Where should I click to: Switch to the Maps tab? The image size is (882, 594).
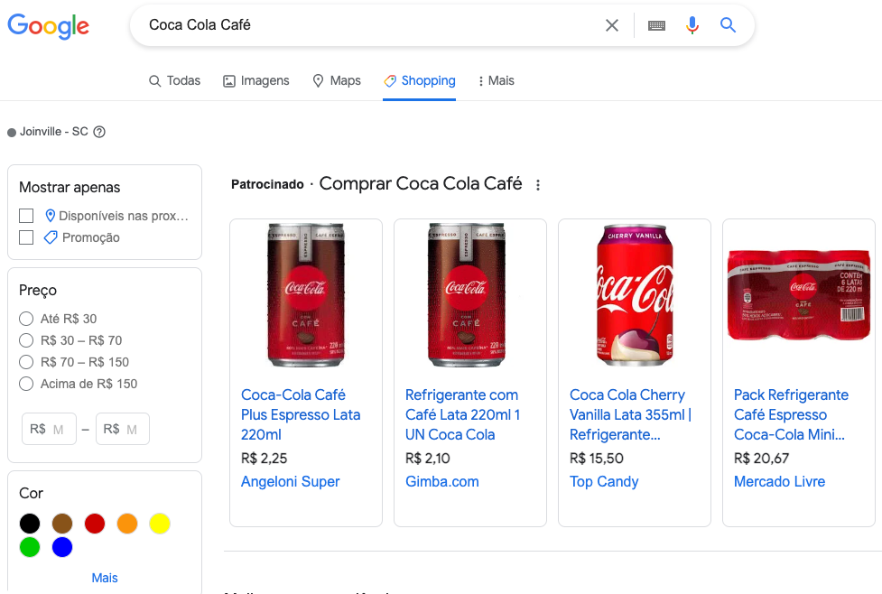pos(337,80)
